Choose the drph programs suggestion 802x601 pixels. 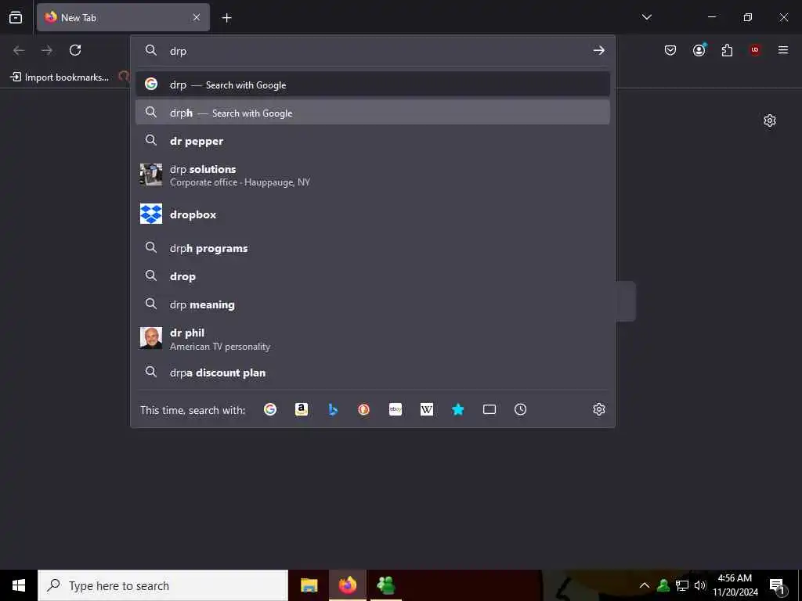coord(372,248)
